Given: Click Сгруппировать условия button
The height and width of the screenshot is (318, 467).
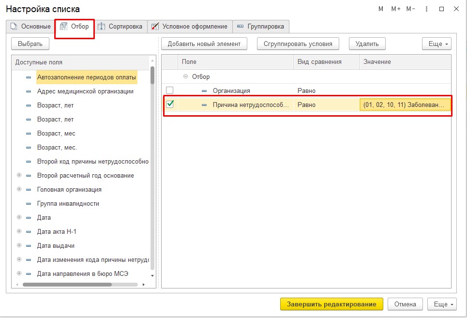Looking at the screenshot, I should (298, 44).
